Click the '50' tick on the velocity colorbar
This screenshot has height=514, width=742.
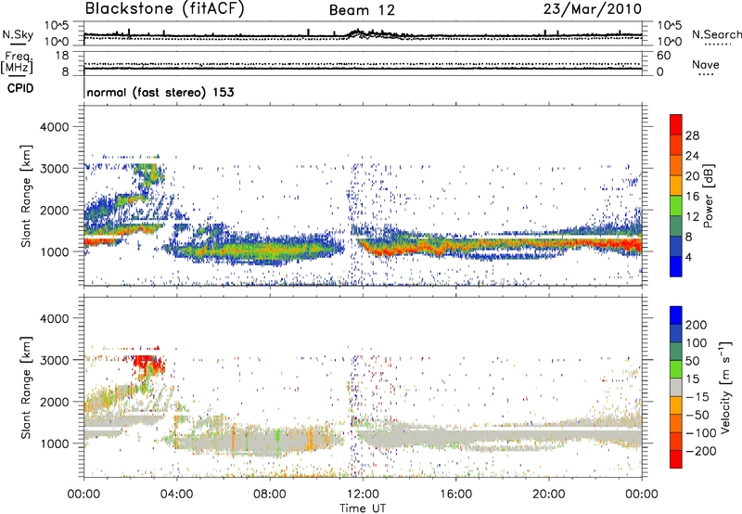click(x=692, y=361)
